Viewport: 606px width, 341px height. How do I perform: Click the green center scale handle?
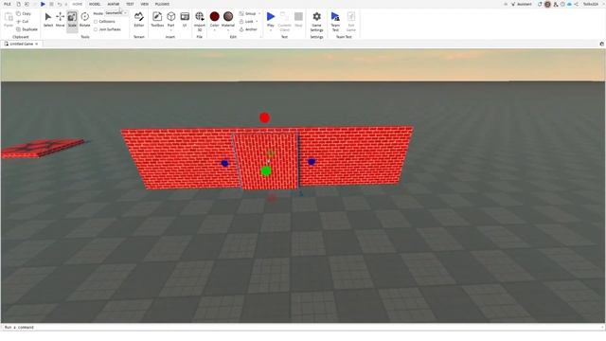coord(266,170)
